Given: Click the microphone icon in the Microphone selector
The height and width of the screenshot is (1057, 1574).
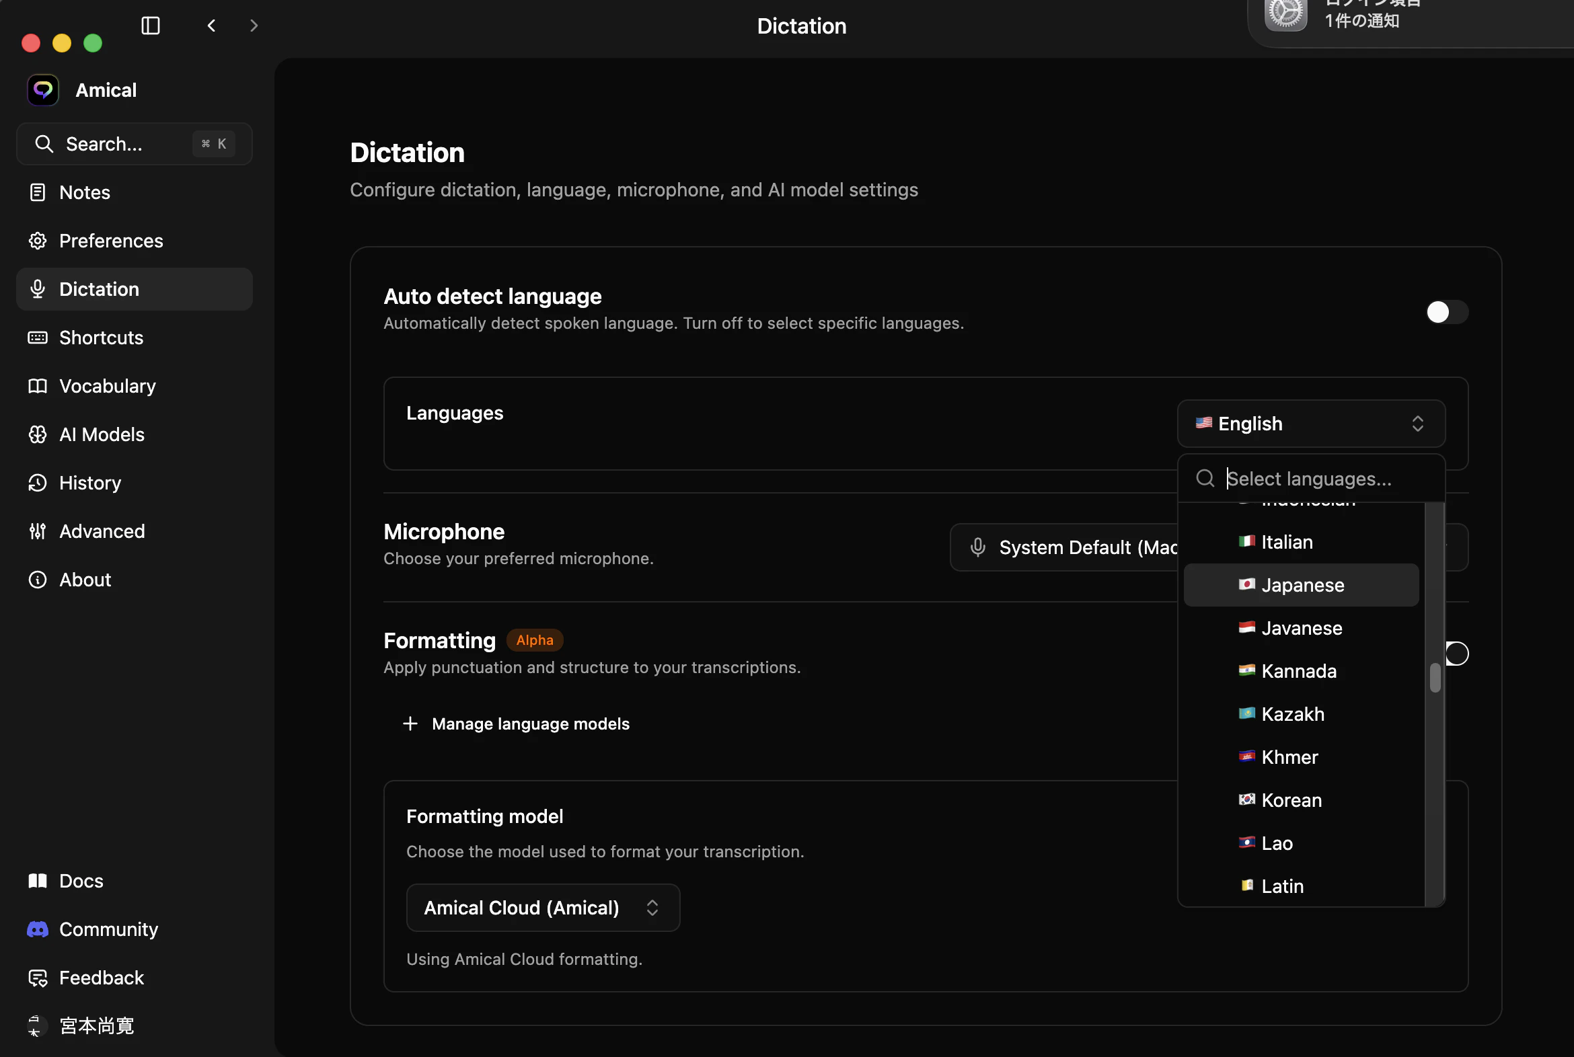Looking at the screenshot, I should [978, 547].
